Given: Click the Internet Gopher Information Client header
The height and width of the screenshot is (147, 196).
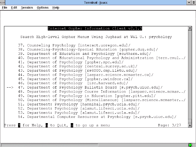Looking at the screenshot, I should [95, 28].
